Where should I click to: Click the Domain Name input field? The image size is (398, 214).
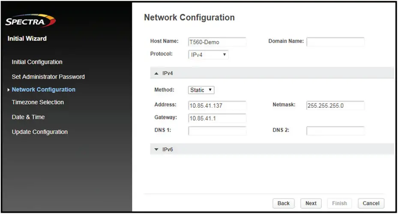pos(335,42)
